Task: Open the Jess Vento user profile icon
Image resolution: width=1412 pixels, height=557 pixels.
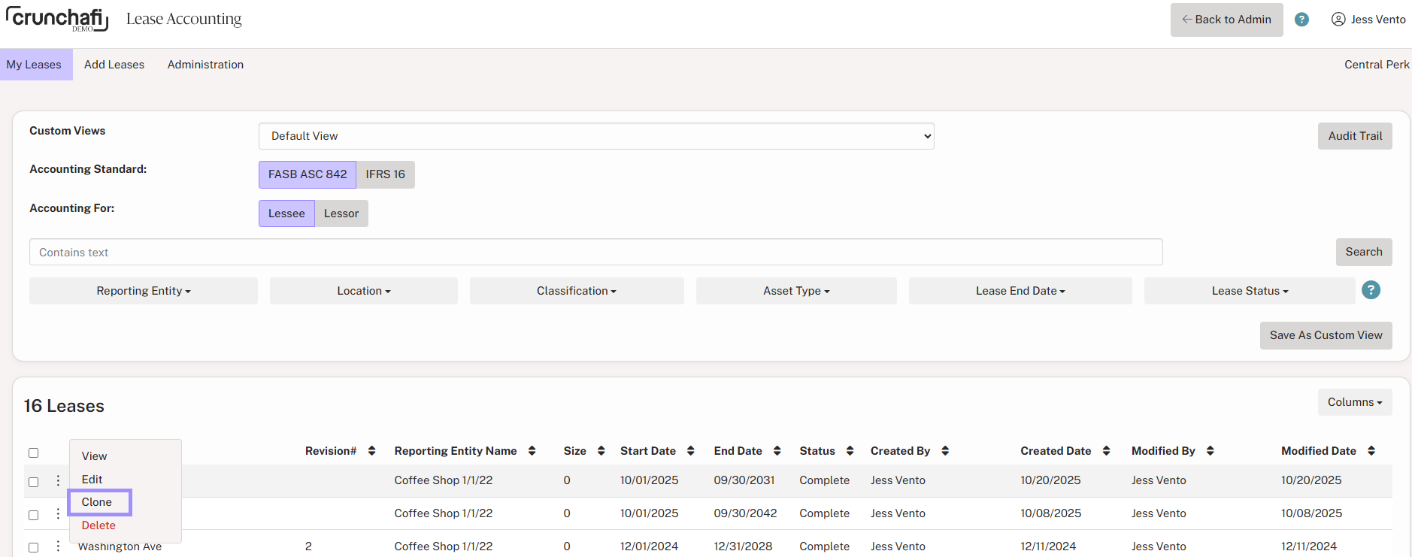Action: [x=1338, y=20]
